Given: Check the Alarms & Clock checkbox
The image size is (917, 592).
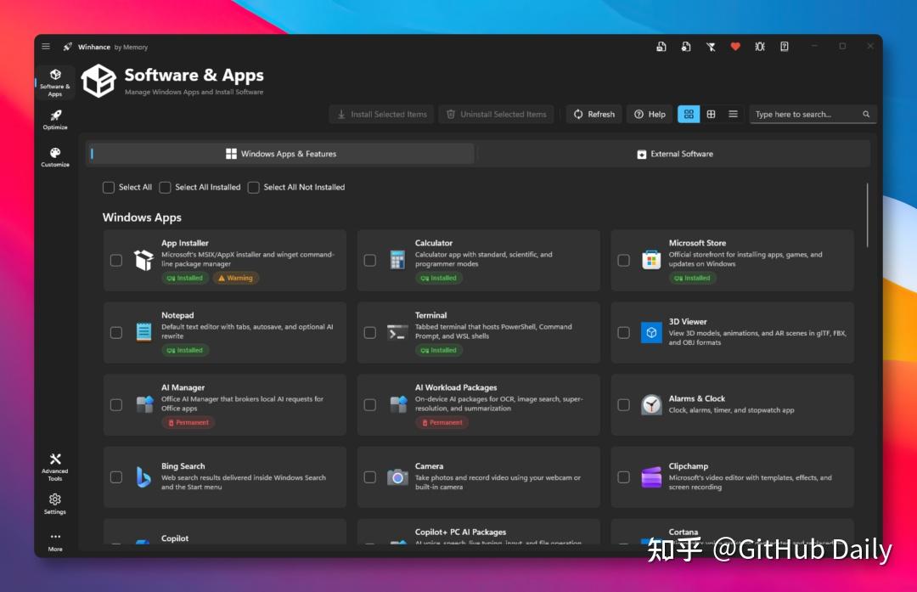Looking at the screenshot, I should click(624, 405).
